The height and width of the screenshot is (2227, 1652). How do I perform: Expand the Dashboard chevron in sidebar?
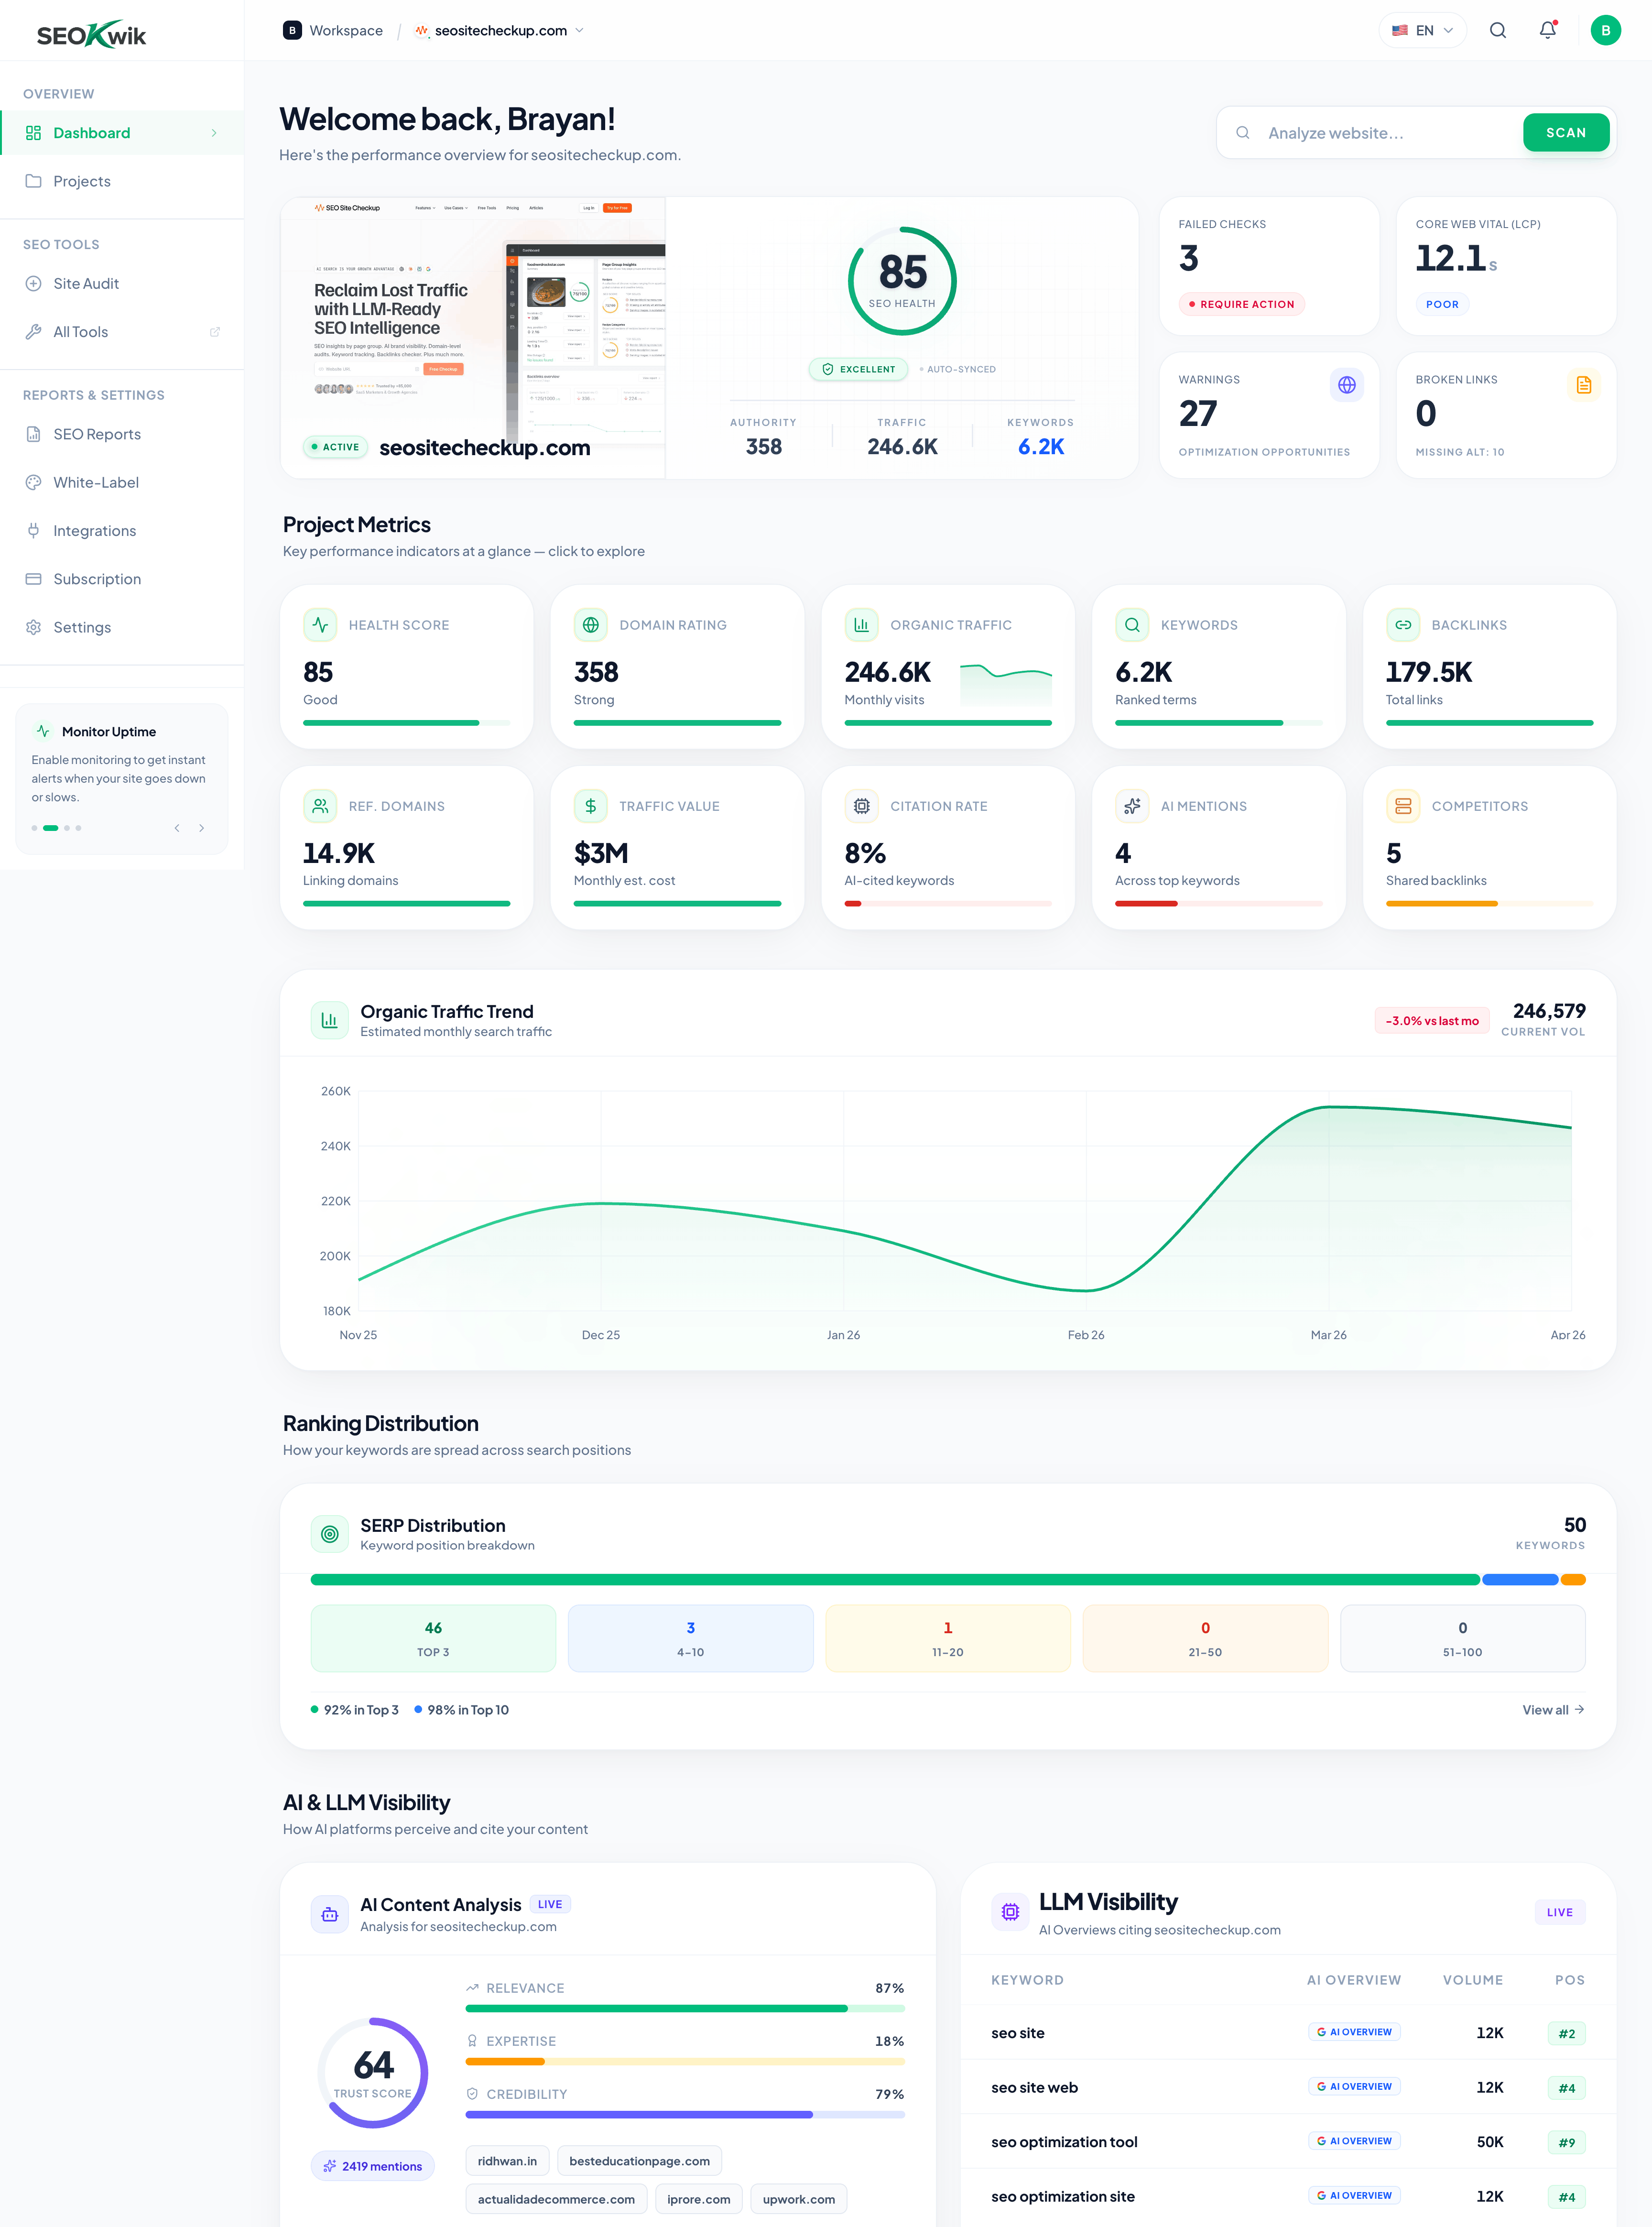pos(214,133)
